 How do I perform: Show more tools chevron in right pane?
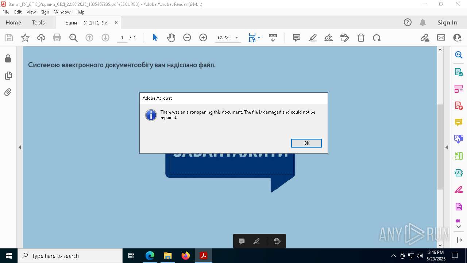click(x=459, y=226)
